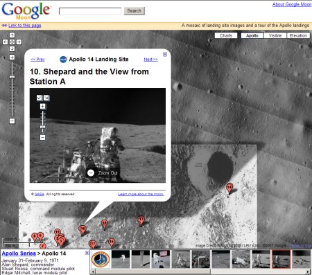Pan the moon map down
This screenshot has width=312, height=275.
[x=12, y=48]
